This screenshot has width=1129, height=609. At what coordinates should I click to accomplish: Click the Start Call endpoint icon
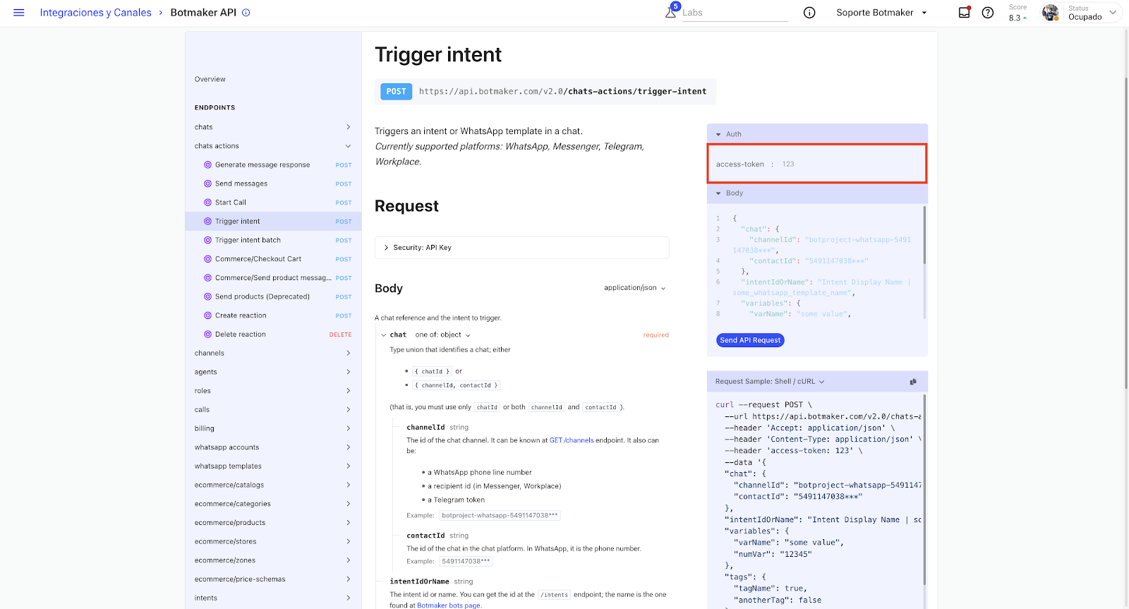207,203
